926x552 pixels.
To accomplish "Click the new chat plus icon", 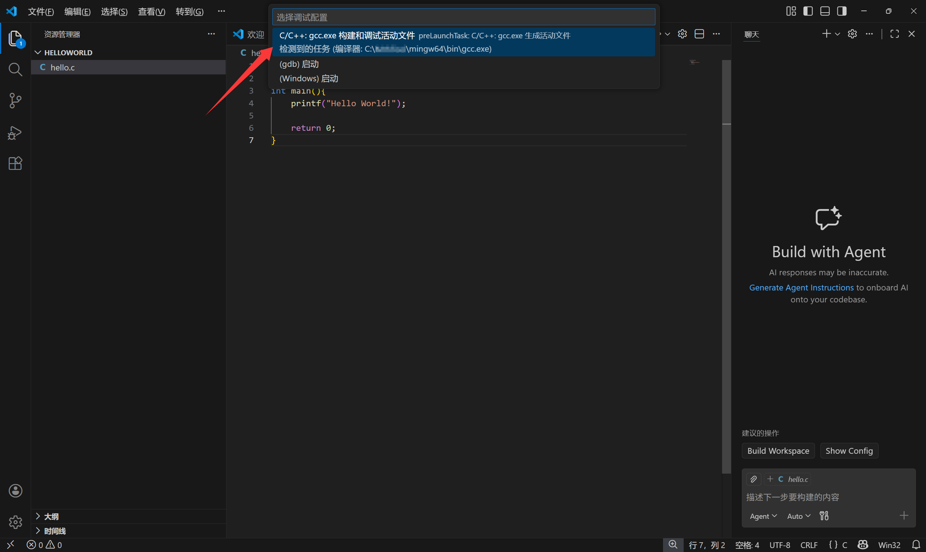I will pyautogui.click(x=826, y=34).
